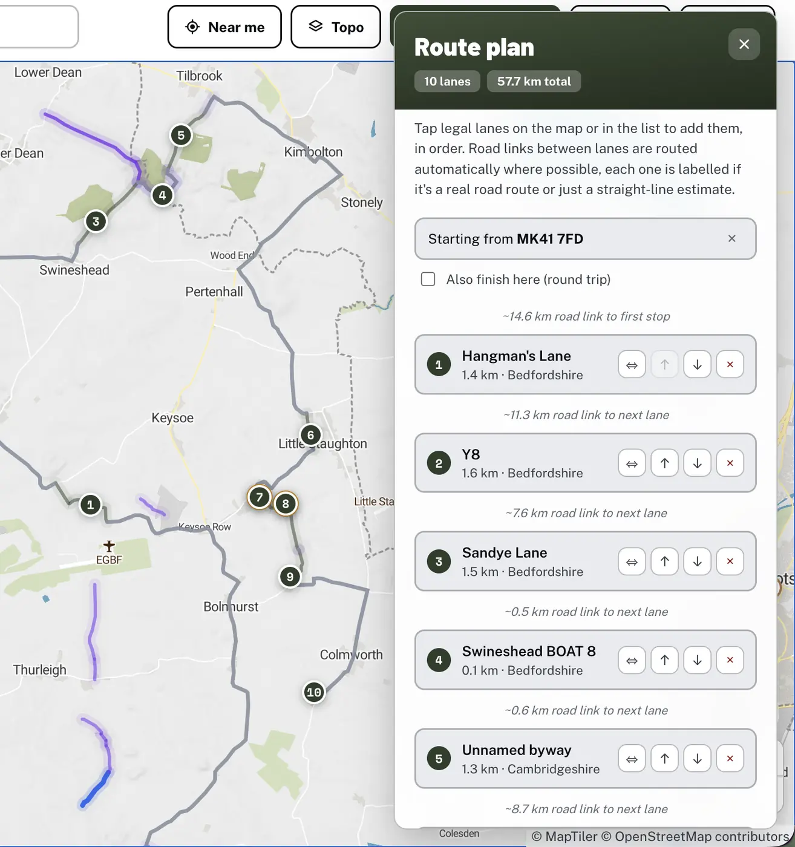795x847 pixels.
Task: Move Sandye Lane up
Action: (x=664, y=562)
